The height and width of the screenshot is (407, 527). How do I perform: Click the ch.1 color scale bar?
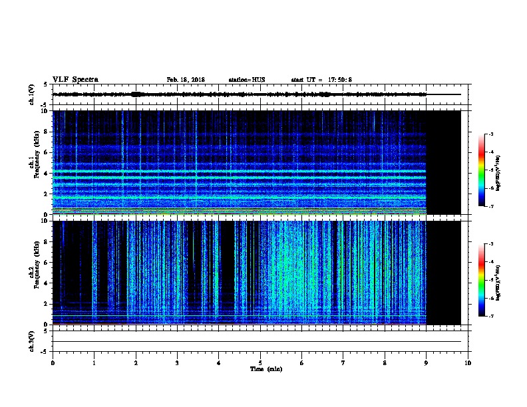[482, 170]
